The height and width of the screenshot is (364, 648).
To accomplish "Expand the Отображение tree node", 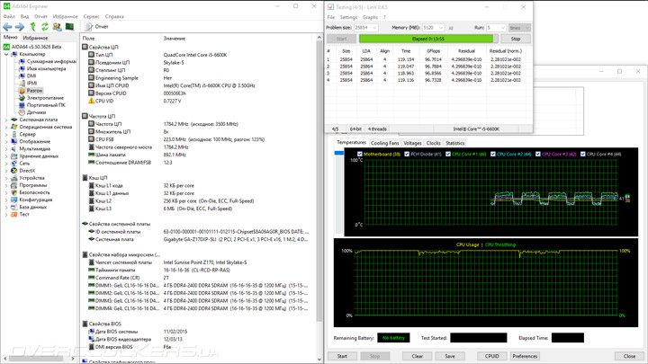I will 6,142.
